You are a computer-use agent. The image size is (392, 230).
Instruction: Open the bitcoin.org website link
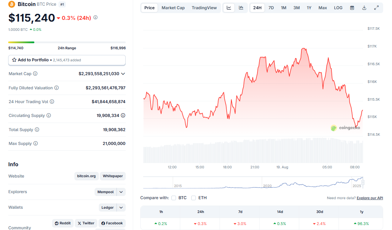tap(86, 176)
